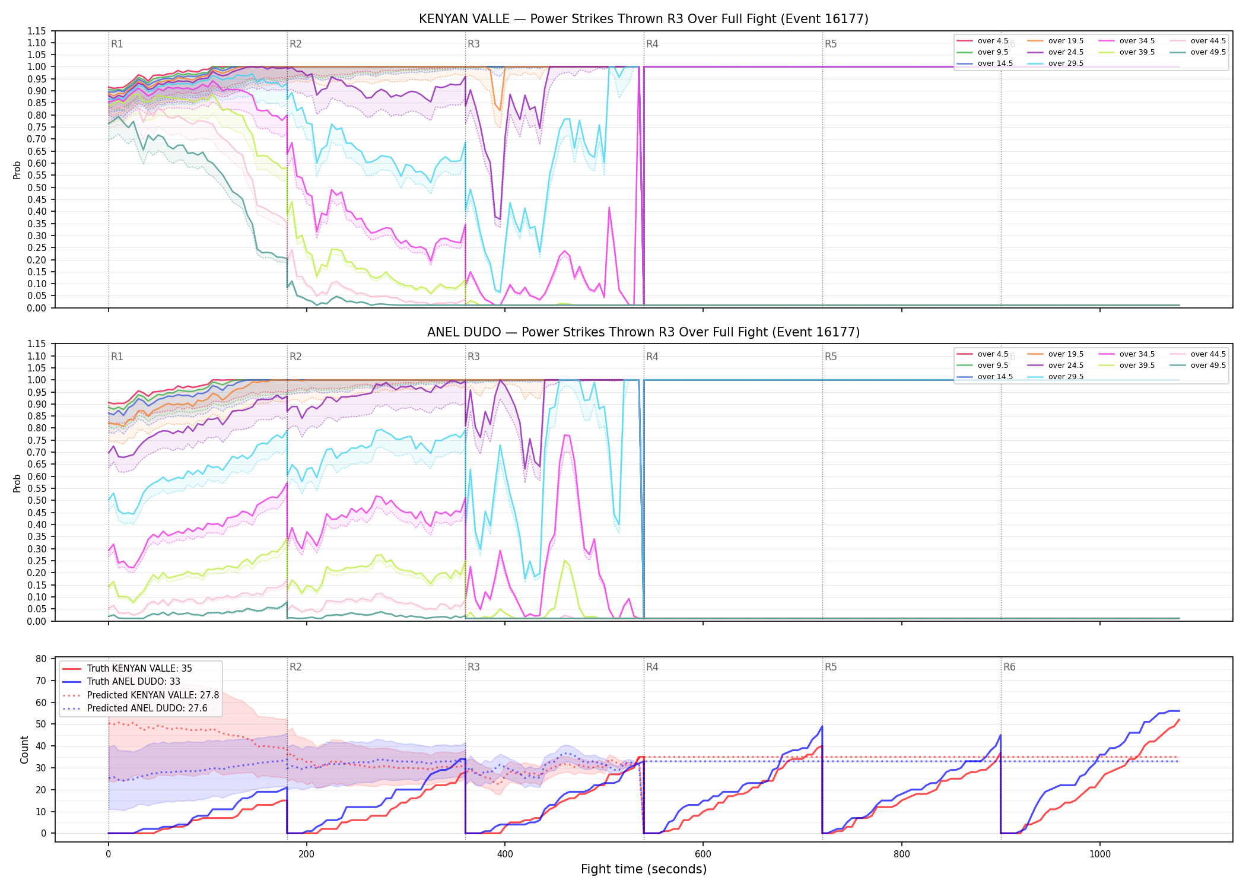This screenshot has width=1246, height=890.
Task: Pick 'over 9.5' in ANEL DUDO legend
Action: (983, 365)
